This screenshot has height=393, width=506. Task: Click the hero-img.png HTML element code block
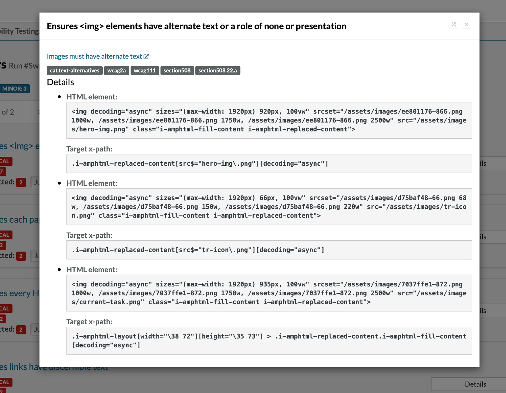click(269, 120)
